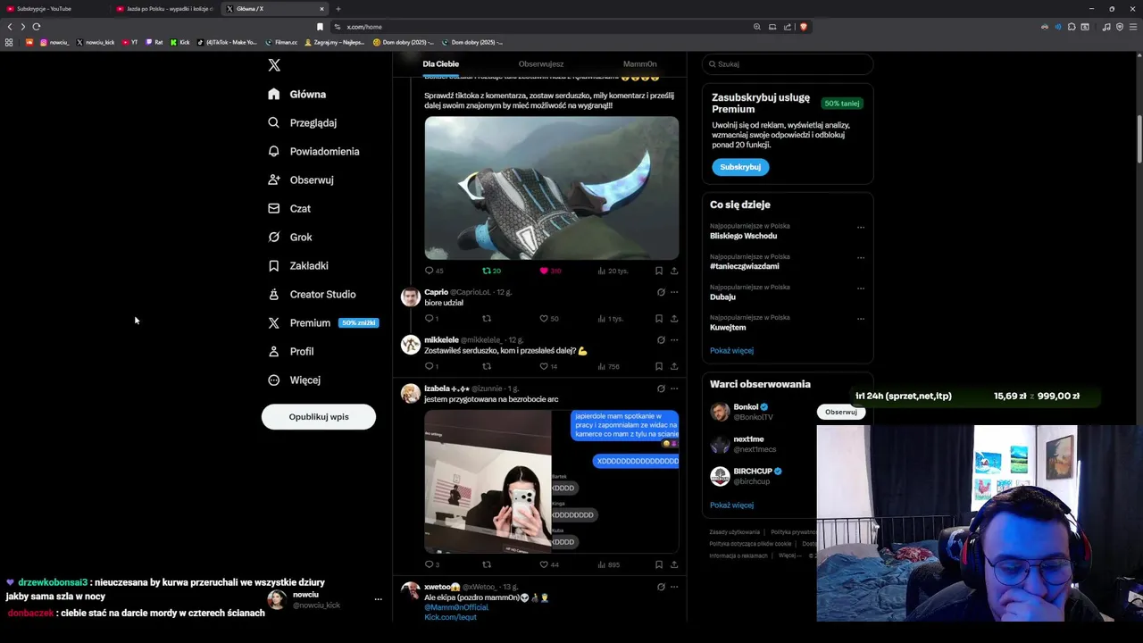Open the Bliskiego Wschodu trend
Screen dimensions: 1143x643
pyautogui.click(x=743, y=236)
